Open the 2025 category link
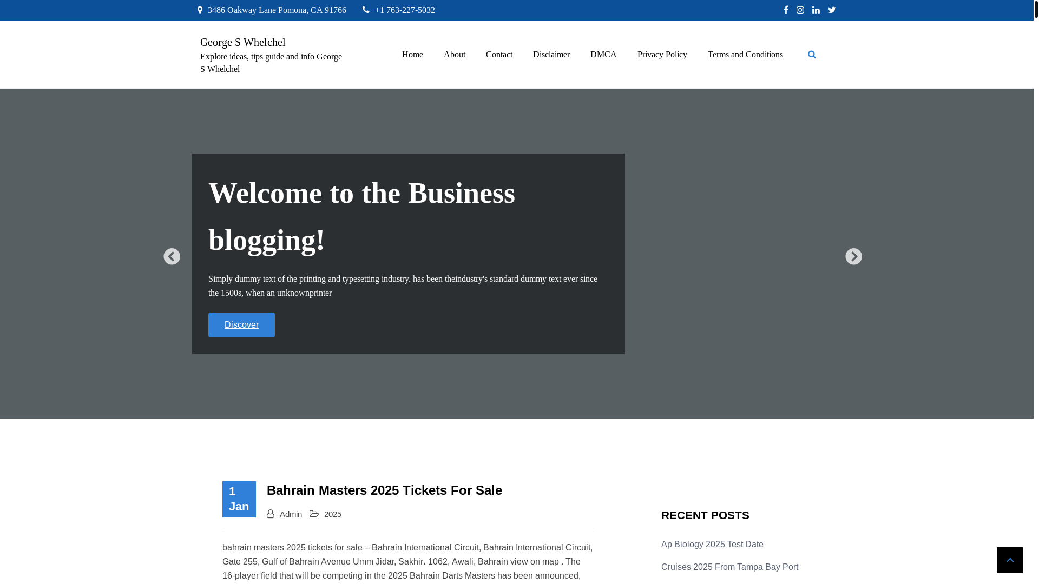1039x584 pixels. point(333,514)
